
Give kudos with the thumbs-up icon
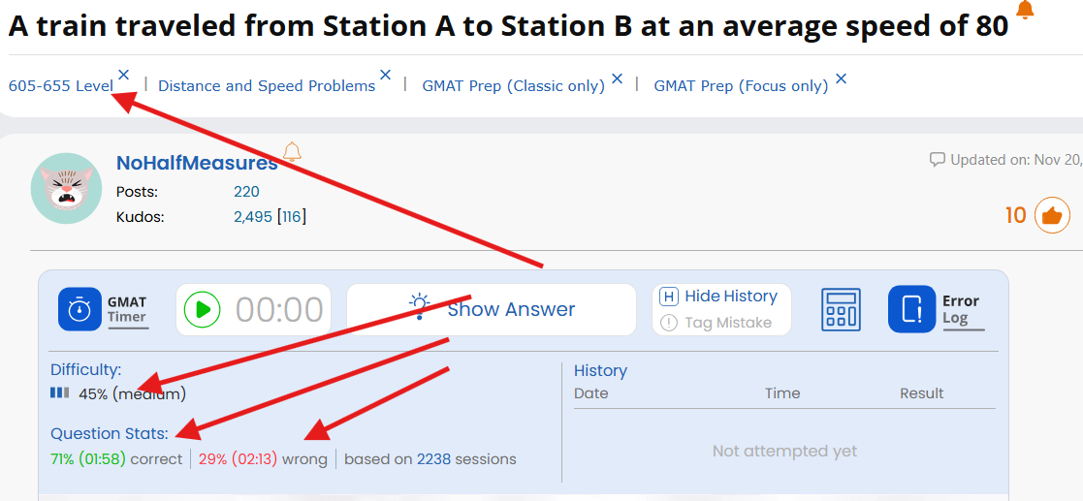pos(1052,215)
